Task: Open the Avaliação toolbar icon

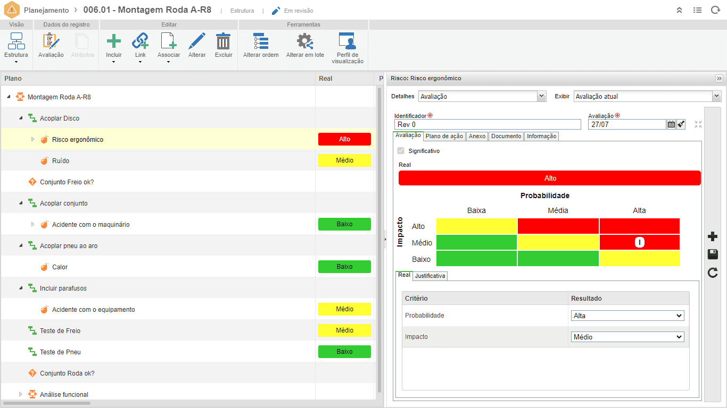Action: [x=51, y=41]
